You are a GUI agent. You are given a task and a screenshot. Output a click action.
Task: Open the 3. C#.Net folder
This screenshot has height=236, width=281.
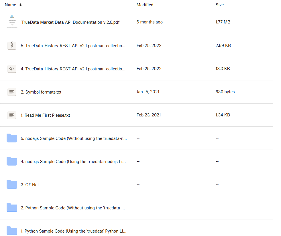30,185
